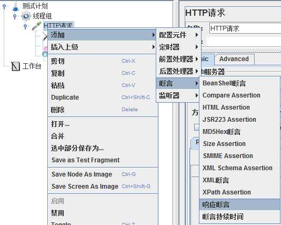Add a Compare Assertion

pyautogui.click(x=239, y=95)
